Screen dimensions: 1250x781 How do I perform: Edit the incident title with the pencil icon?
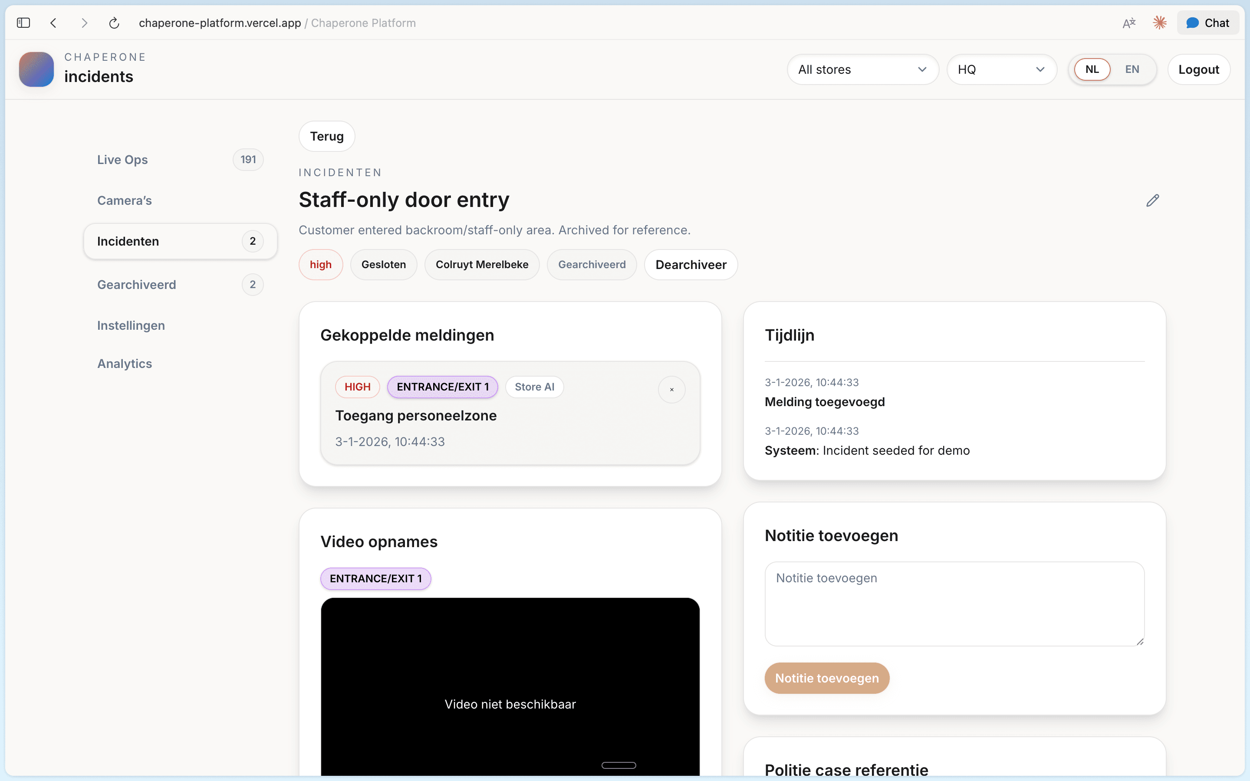(x=1152, y=200)
